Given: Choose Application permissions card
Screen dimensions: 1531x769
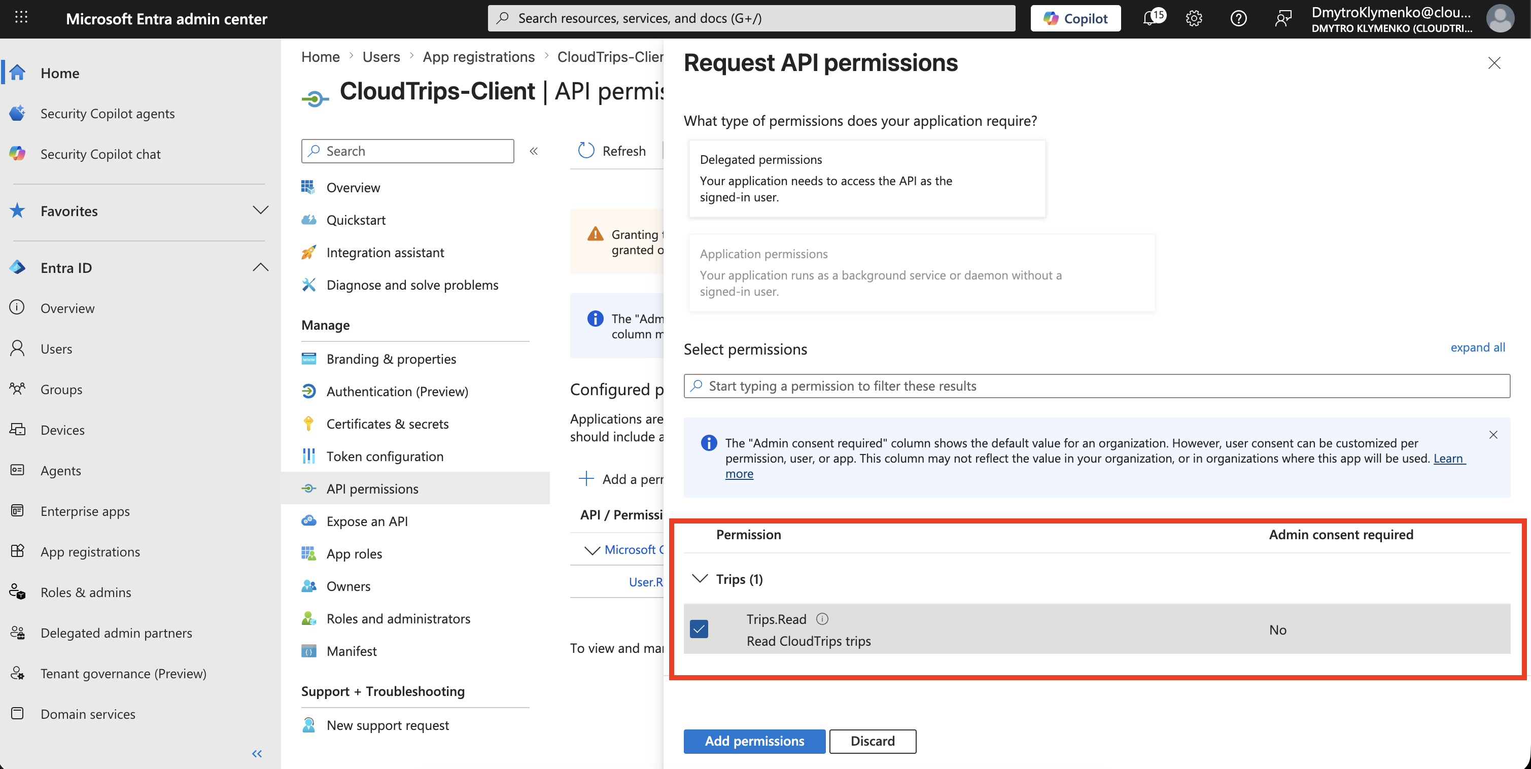Looking at the screenshot, I should click(922, 273).
